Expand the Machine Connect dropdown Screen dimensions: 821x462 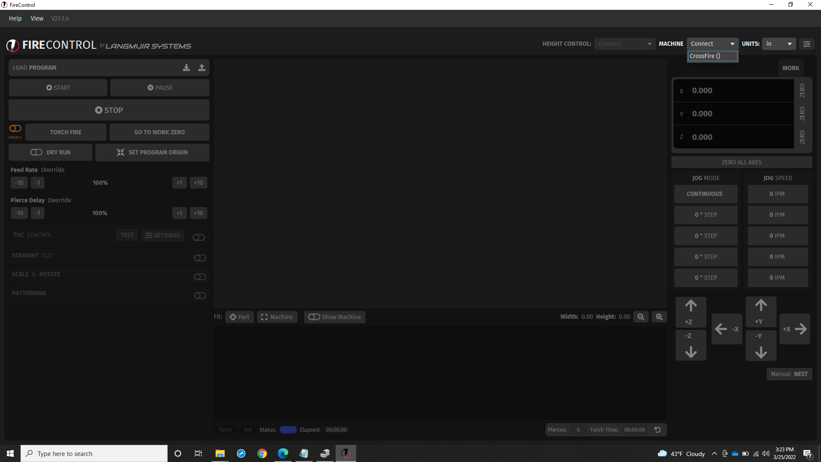coord(712,44)
